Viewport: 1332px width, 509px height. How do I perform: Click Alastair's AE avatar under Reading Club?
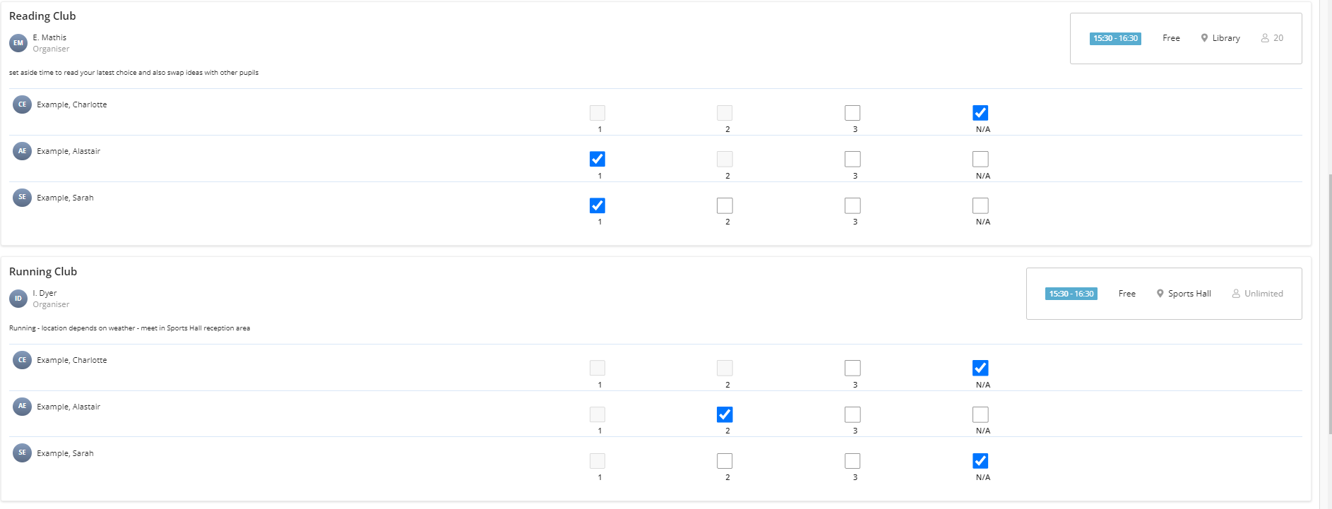point(22,151)
